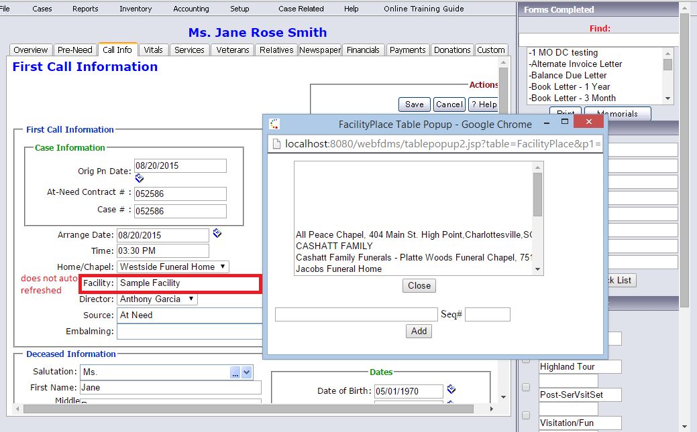This screenshot has width=697, height=432.
Task: Switch to the Pre-Need tab
Action: click(75, 50)
